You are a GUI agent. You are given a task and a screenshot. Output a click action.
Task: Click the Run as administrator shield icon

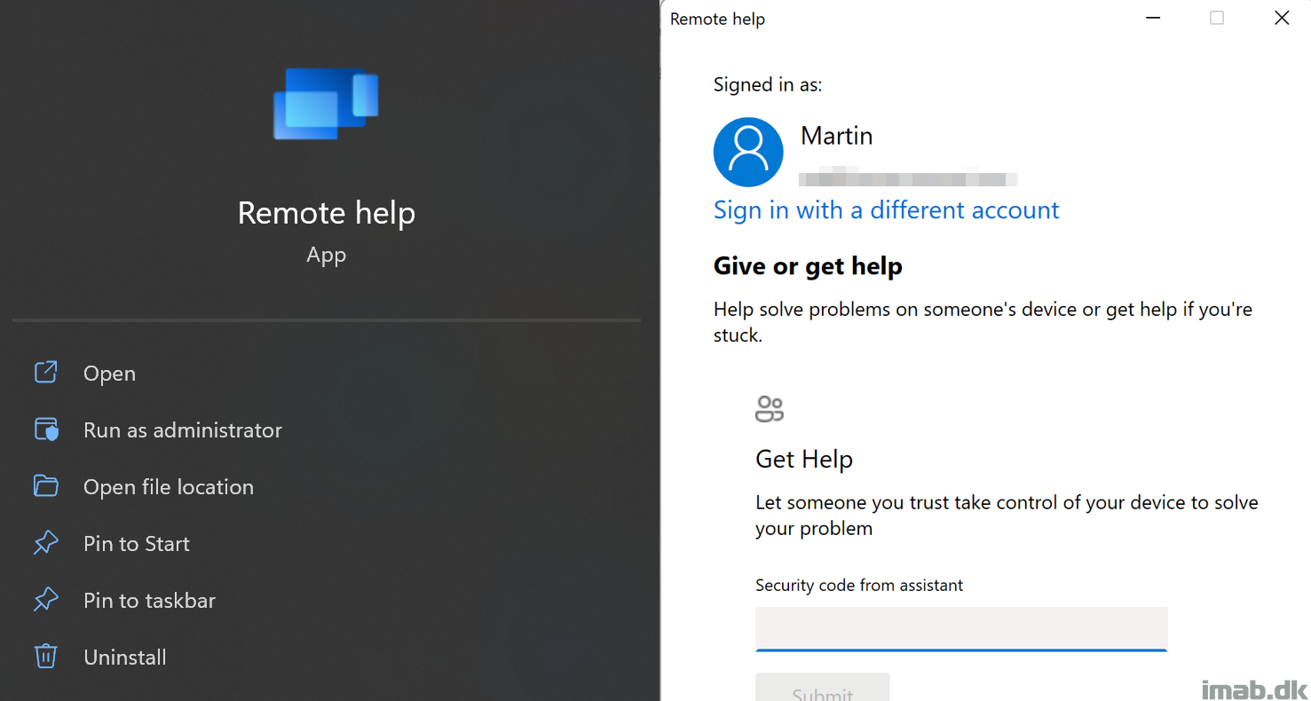[45, 429]
